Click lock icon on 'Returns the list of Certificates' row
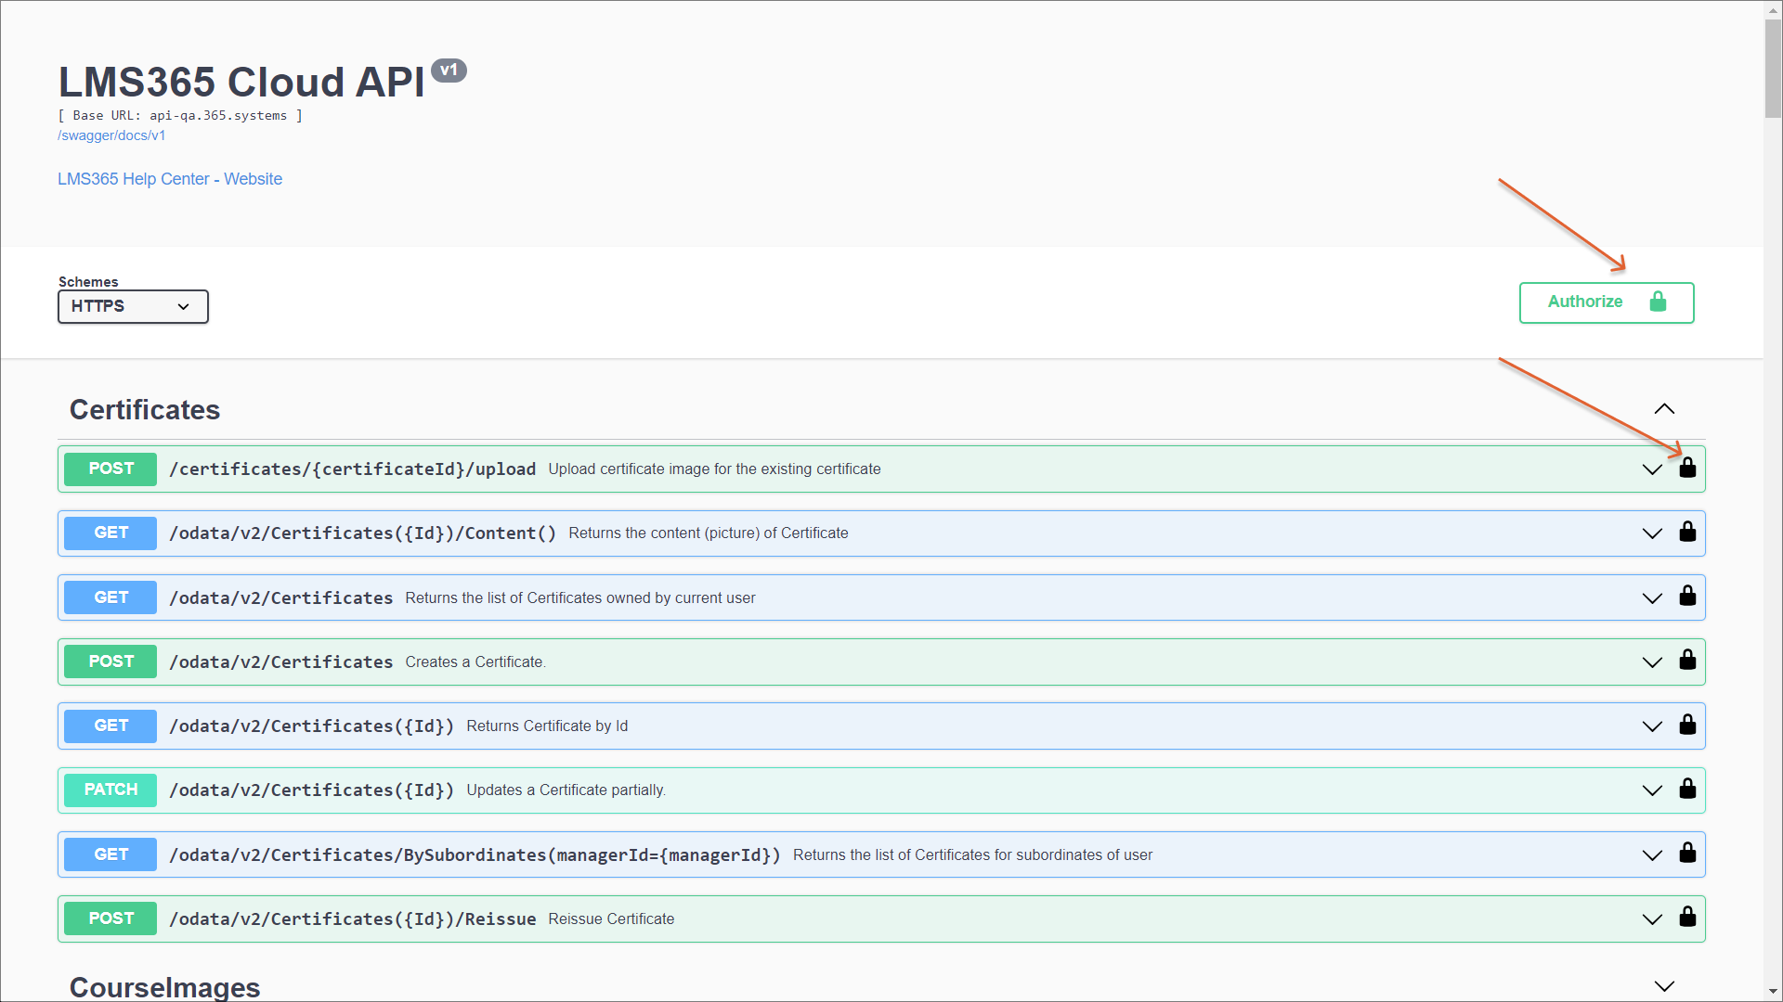Image resolution: width=1783 pixels, height=1002 pixels. click(1687, 597)
